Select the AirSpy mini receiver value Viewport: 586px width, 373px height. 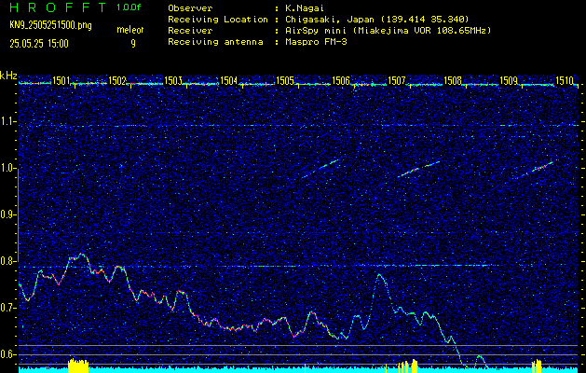(x=388, y=30)
